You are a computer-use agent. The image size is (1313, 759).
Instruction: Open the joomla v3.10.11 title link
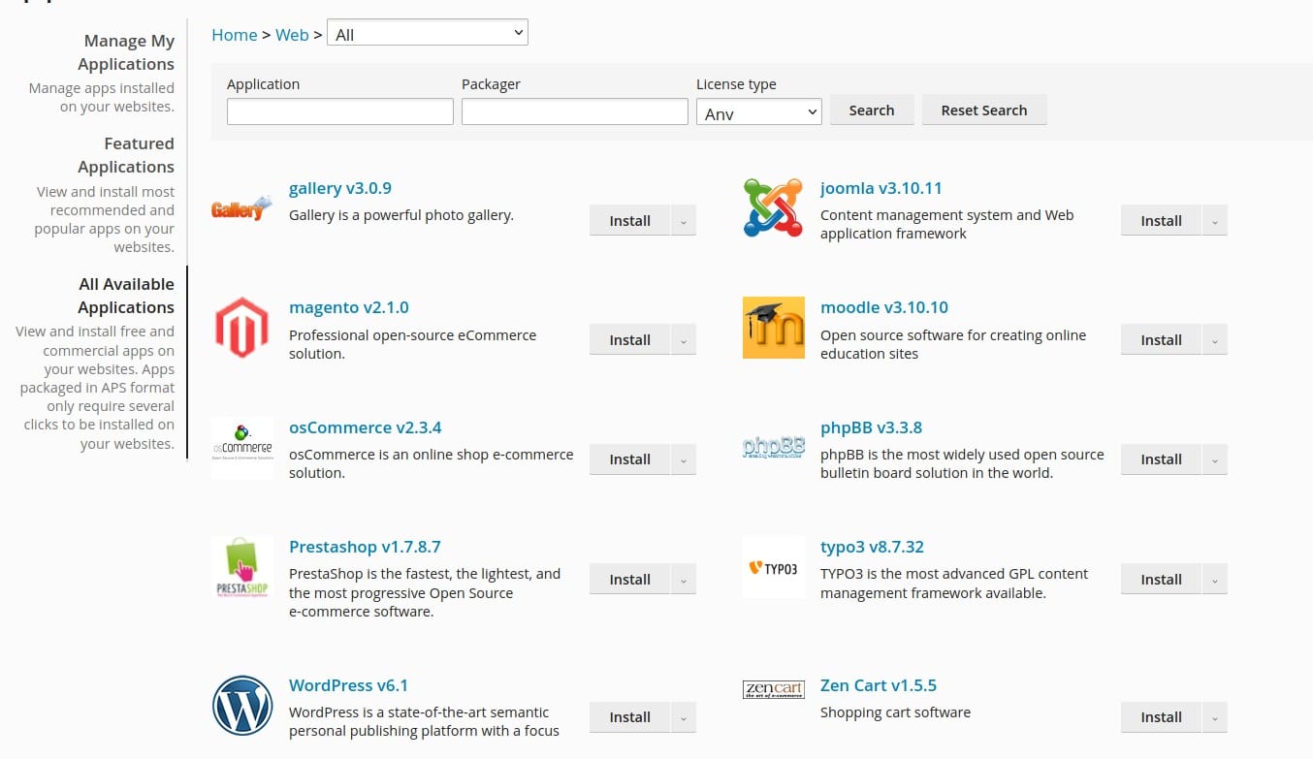pos(881,188)
